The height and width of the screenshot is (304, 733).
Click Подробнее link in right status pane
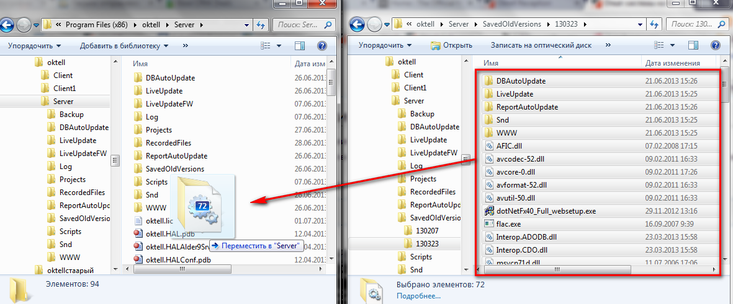point(415,297)
